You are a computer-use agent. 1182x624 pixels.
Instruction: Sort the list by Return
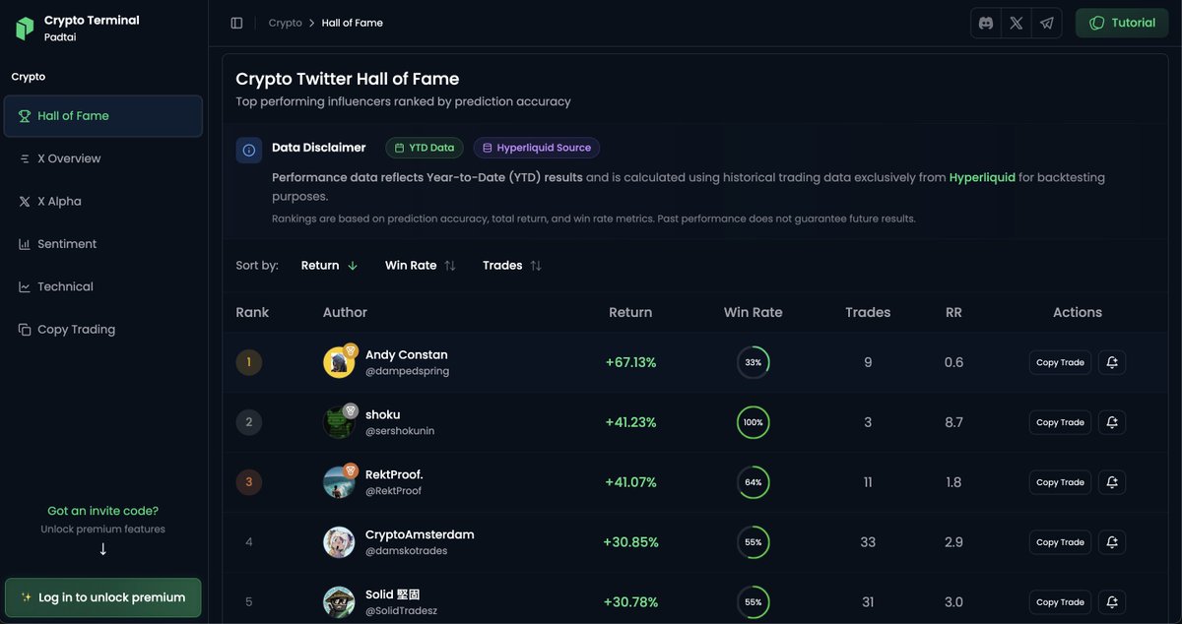click(329, 266)
